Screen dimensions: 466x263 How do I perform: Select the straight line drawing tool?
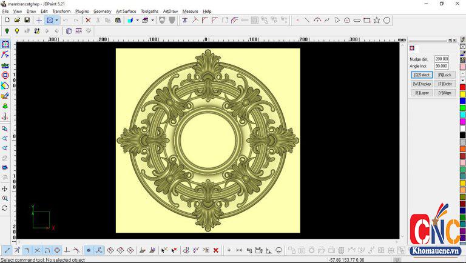coord(307,20)
